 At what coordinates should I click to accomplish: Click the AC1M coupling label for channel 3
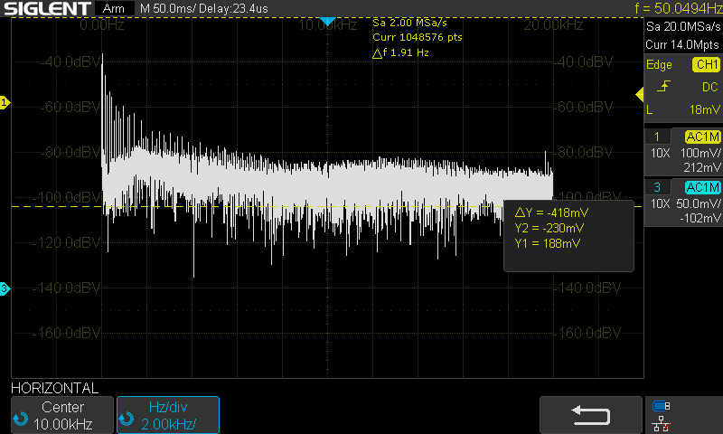(703, 187)
